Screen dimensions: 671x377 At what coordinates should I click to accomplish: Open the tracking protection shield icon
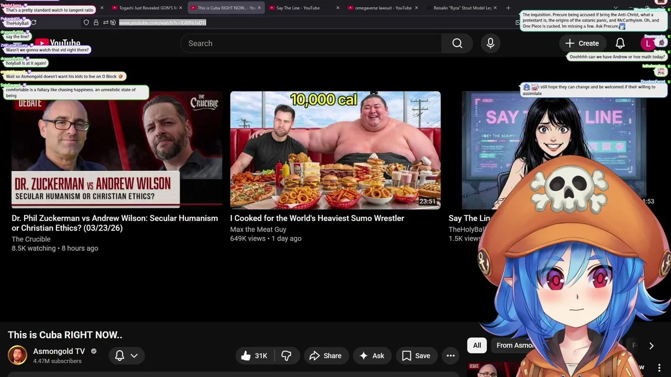(x=86, y=23)
